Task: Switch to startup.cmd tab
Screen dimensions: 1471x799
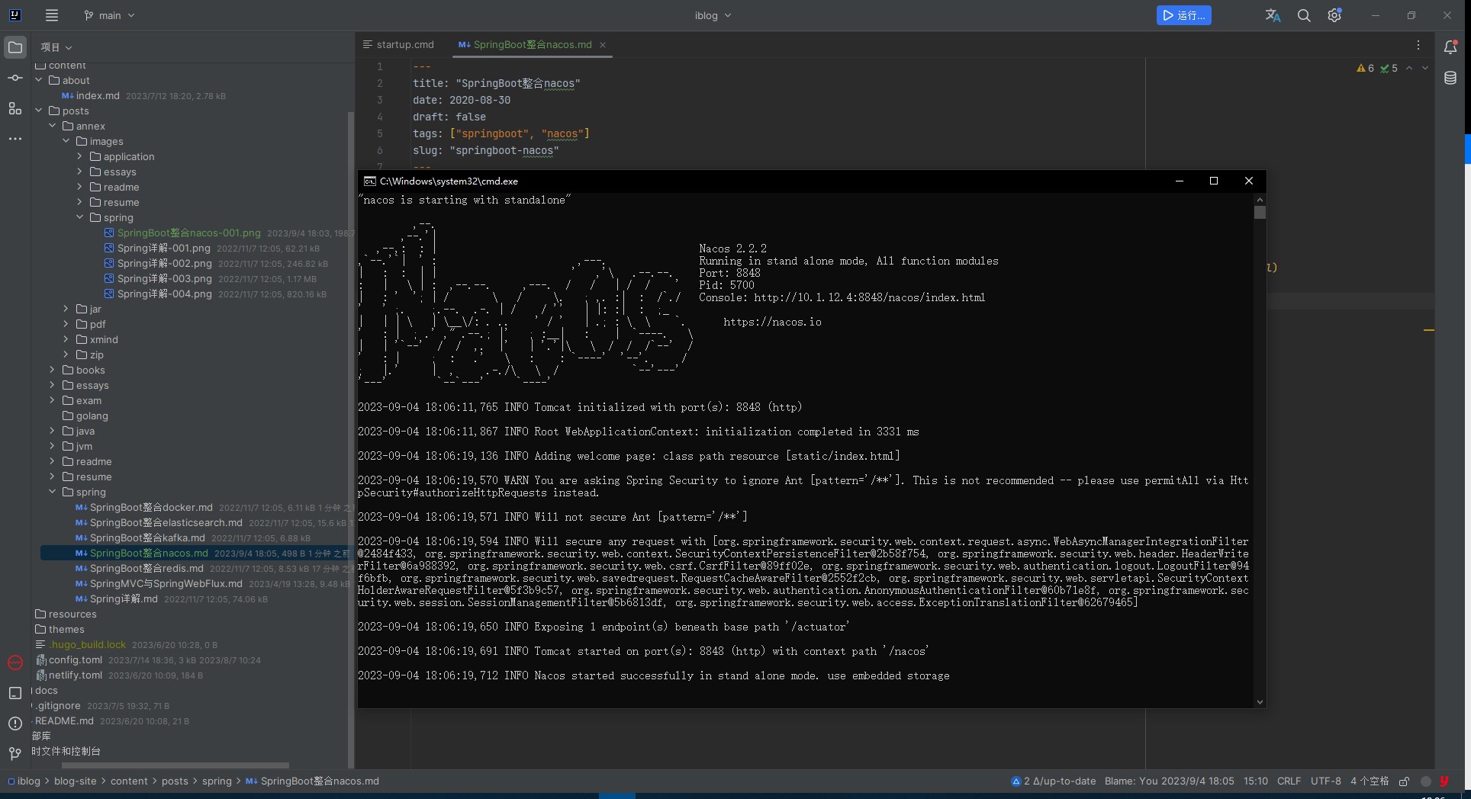Action: [399, 45]
